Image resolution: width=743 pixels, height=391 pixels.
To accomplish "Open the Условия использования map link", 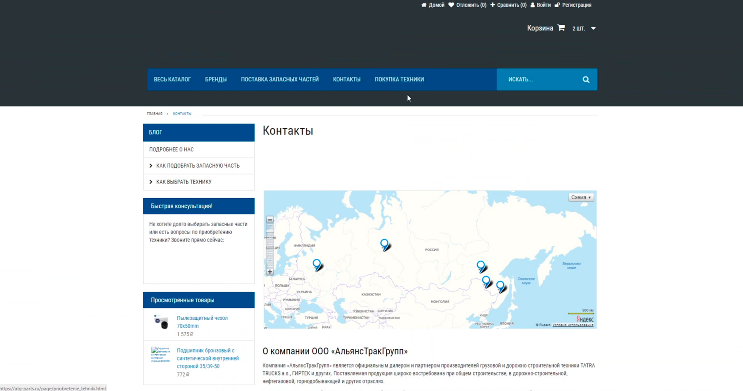I will tap(573, 325).
